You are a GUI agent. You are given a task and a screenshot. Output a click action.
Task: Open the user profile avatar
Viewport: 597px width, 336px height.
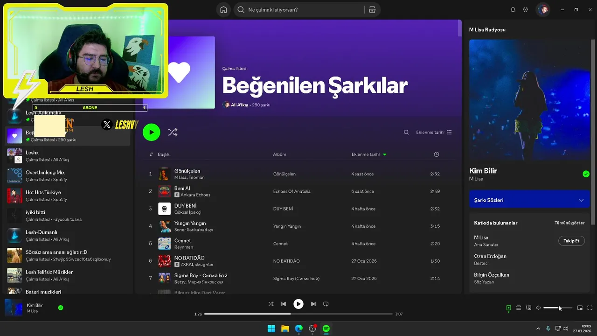coord(543,10)
